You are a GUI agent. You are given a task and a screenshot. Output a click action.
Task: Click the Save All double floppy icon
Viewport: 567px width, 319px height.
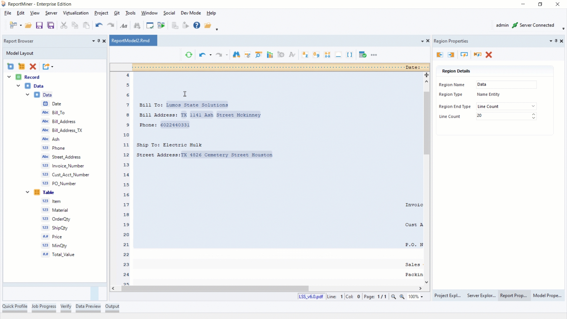coord(51,25)
